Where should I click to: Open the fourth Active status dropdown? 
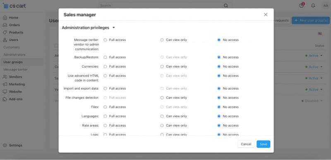[314, 89]
